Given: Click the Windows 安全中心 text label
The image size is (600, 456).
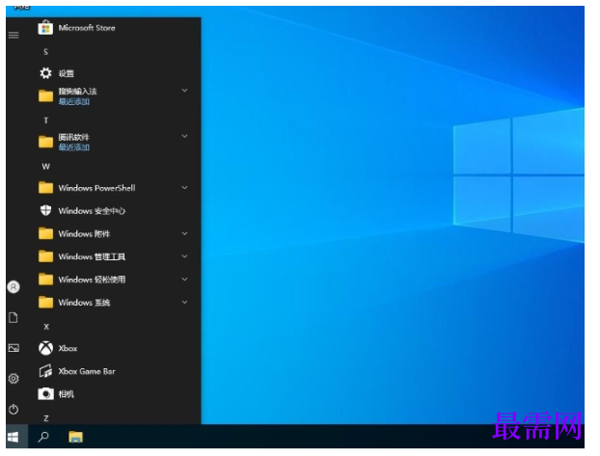Looking at the screenshot, I should click(92, 211).
